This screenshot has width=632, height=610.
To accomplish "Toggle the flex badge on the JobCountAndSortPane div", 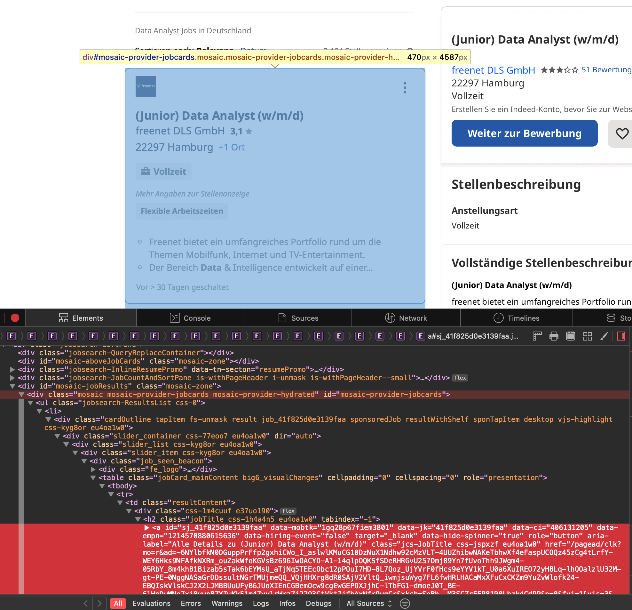I will point(460,378).
